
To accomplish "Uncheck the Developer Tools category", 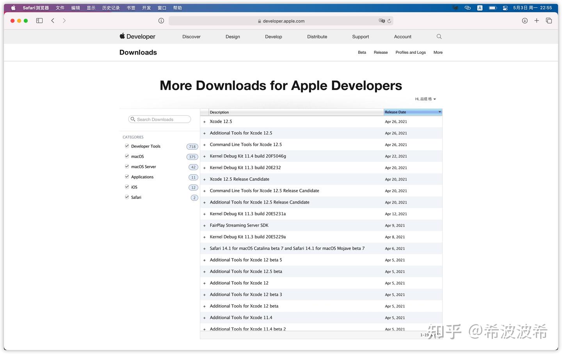I will pos(127,145).
